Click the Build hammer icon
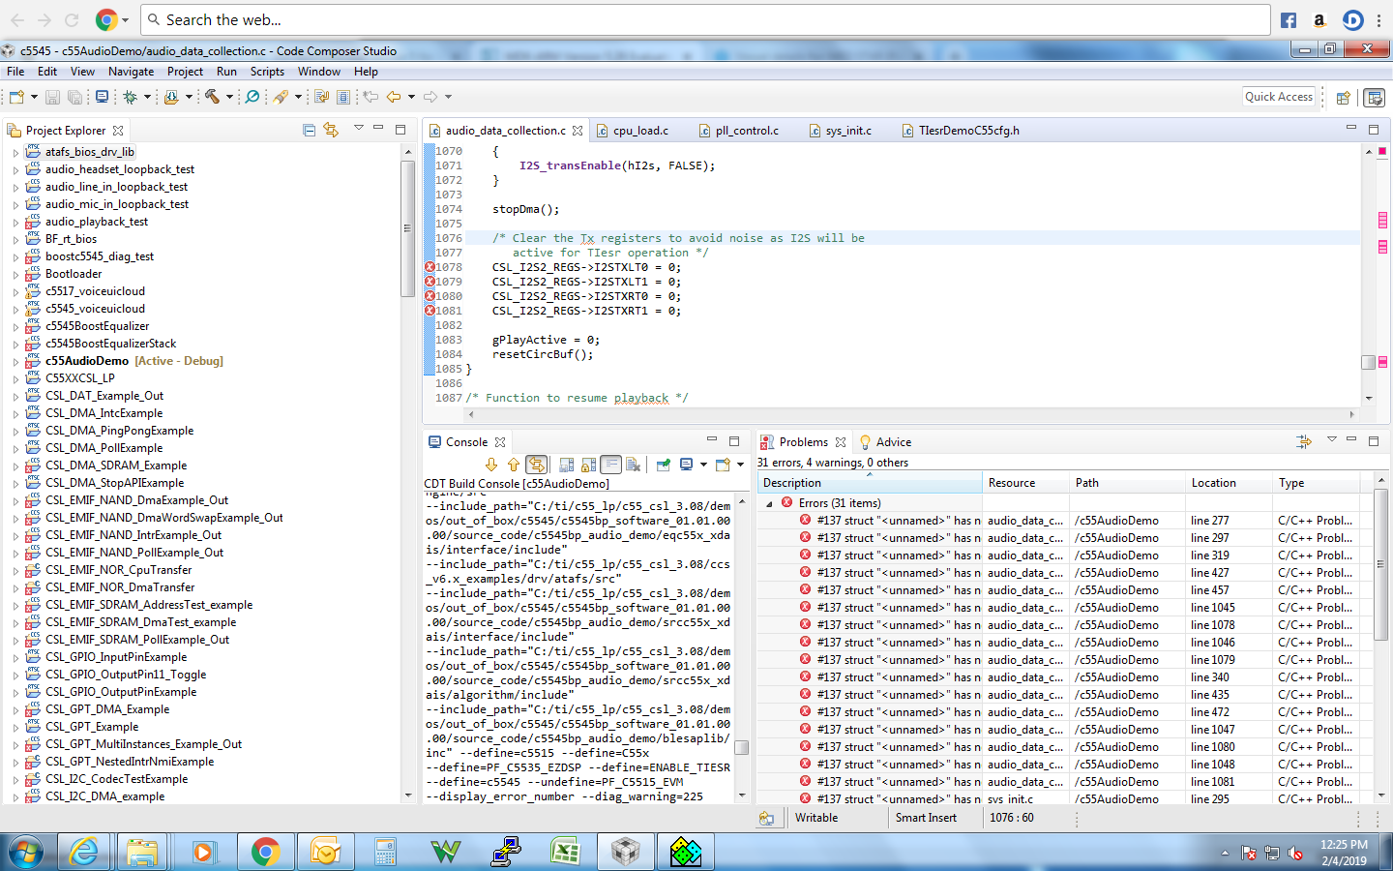Viewport: 1393px width, 871px height. [212, 97]
